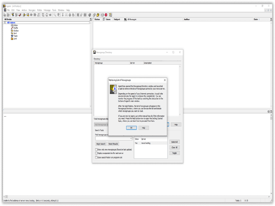Screen dimensions: 275x206
Task: Click Toggle servers button
Action: (174, 153)
